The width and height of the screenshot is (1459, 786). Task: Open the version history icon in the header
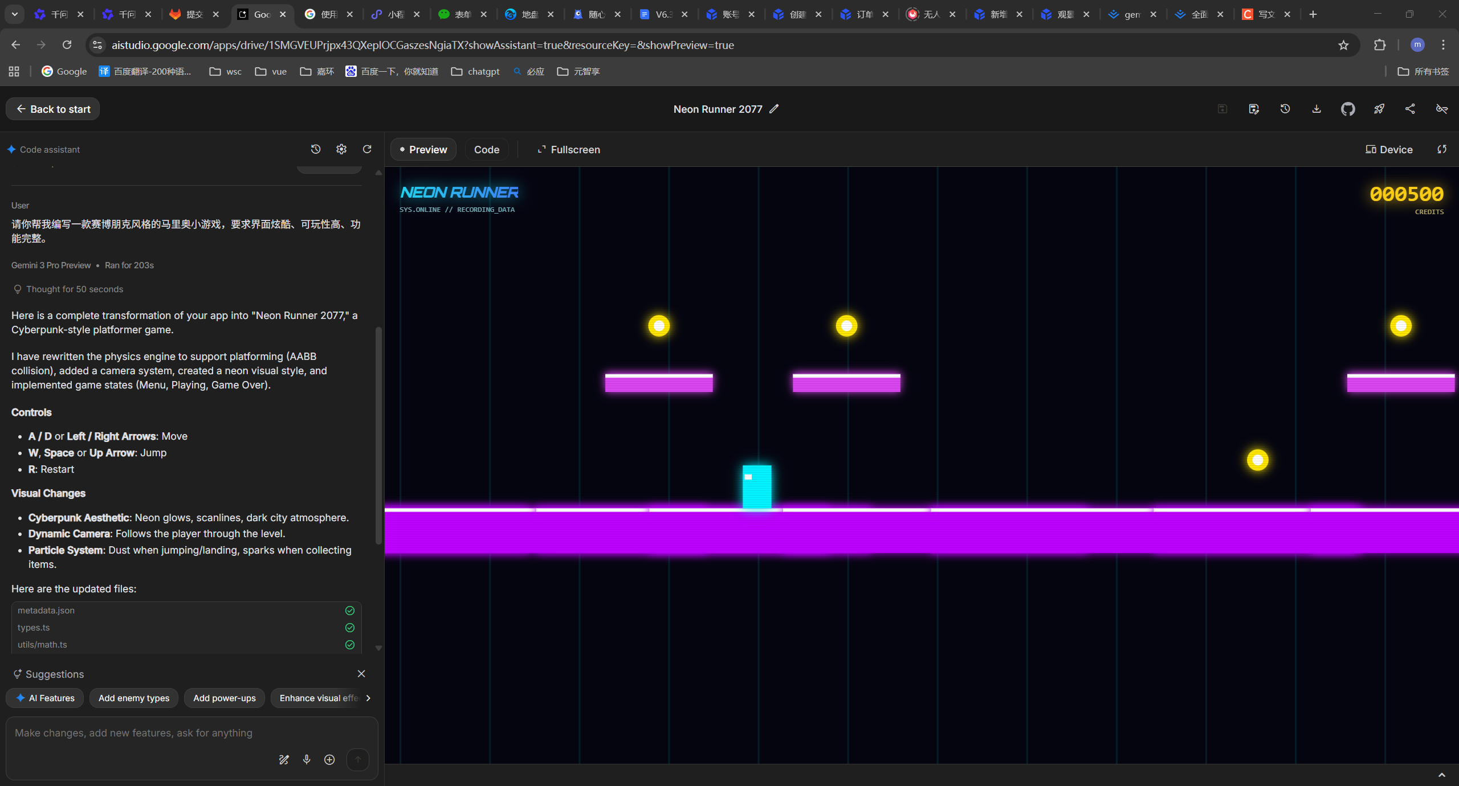tap(1285, 109)
